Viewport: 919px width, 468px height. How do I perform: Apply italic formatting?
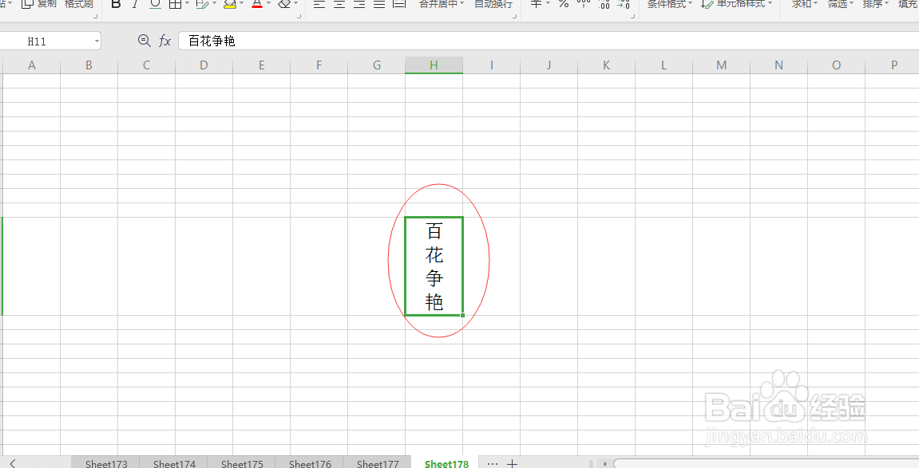coord(135,5)
